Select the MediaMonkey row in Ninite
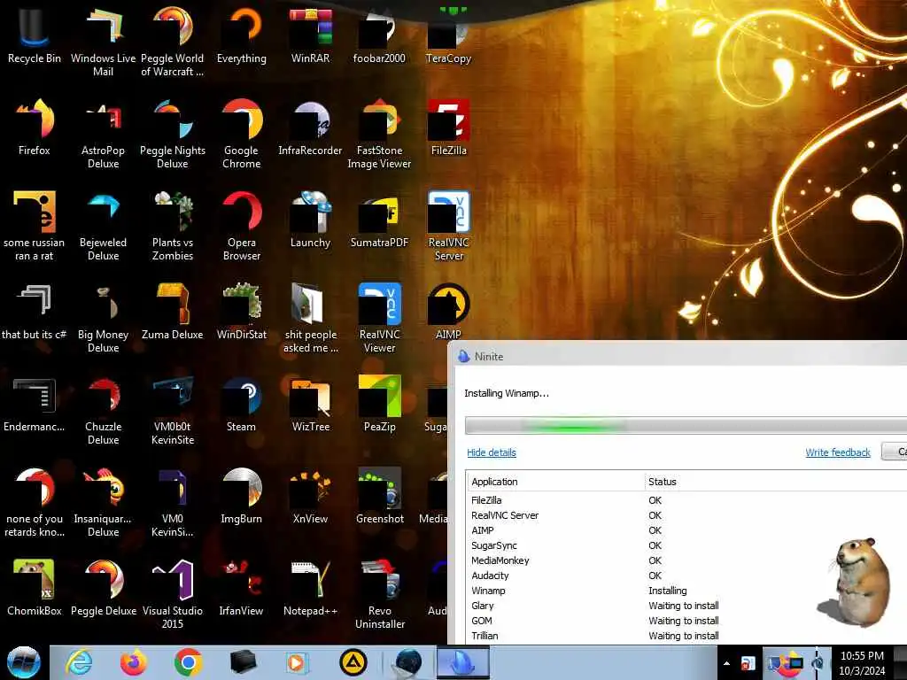Viewport: 907px width, 680px height. 686,560
